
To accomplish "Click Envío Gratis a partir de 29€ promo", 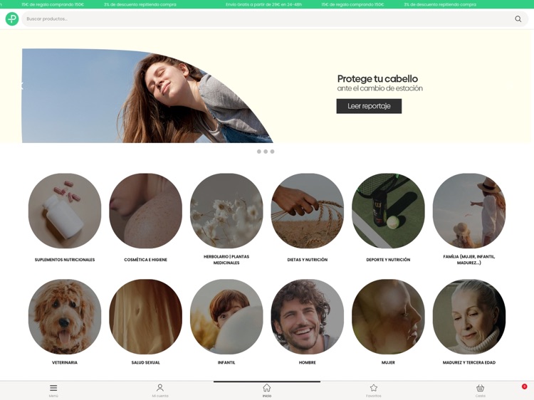I will pyautogui.click(x=263, y=4).
